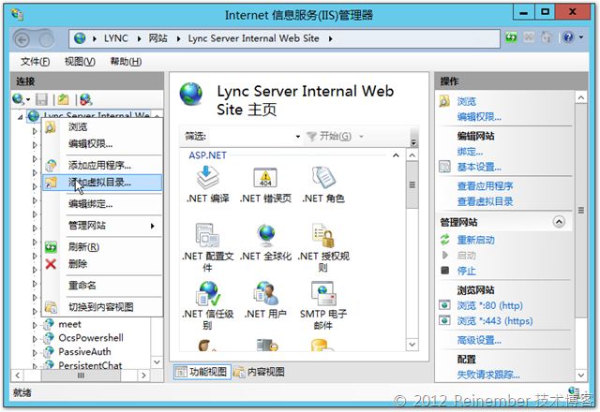Click the create connection globe icon
Viewport: 600px width, 412px height.
pyautogui.click(x=18, y=100)
